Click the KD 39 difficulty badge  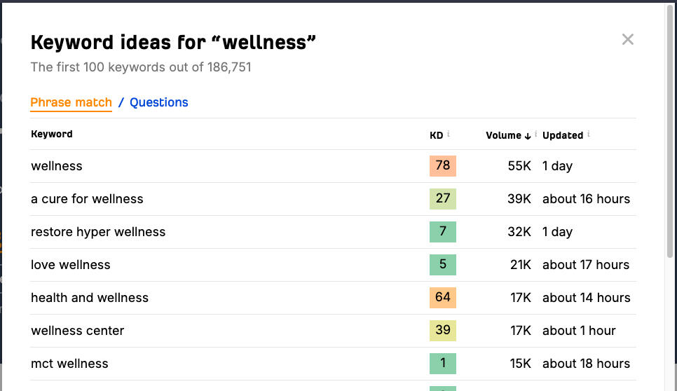click(442, 331)
